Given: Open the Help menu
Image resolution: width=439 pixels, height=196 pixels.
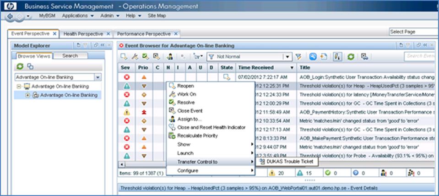Looking at the screenshot, I should (x=133, y=16).
